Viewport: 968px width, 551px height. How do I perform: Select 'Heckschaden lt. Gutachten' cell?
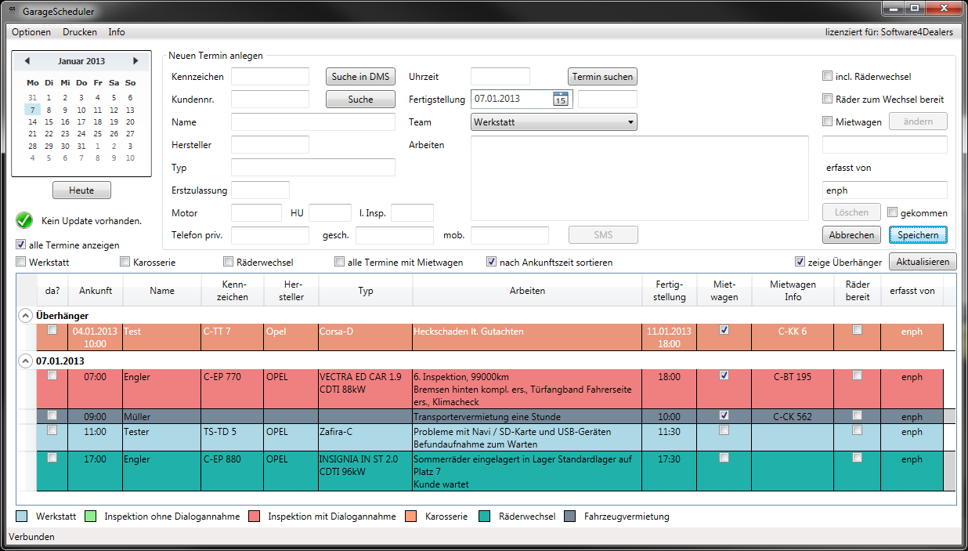click(527, 337)
